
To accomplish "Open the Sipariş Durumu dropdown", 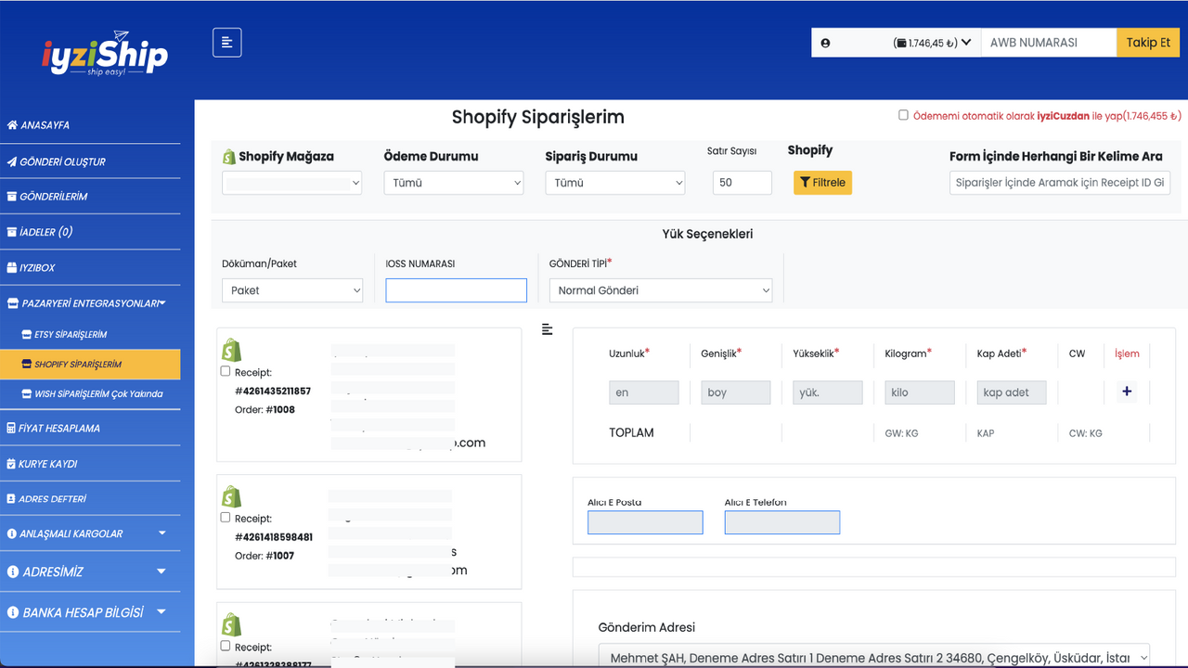I will point(615,183).
